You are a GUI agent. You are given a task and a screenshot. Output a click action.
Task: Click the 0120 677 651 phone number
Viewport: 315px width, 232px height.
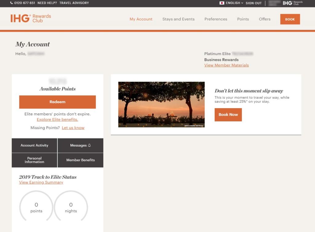(25, 3)
